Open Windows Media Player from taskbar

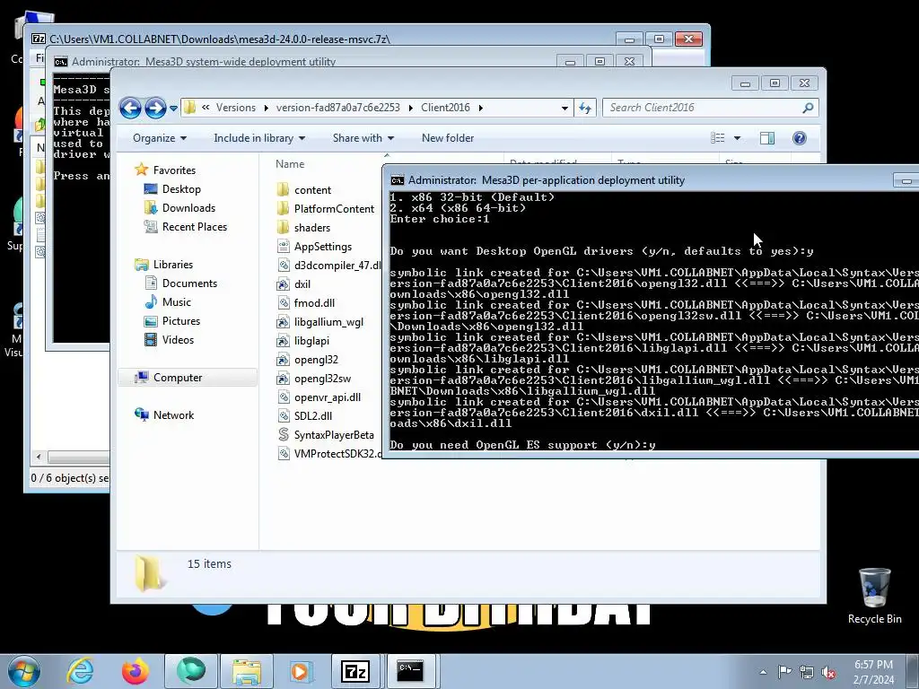[300, 671]
